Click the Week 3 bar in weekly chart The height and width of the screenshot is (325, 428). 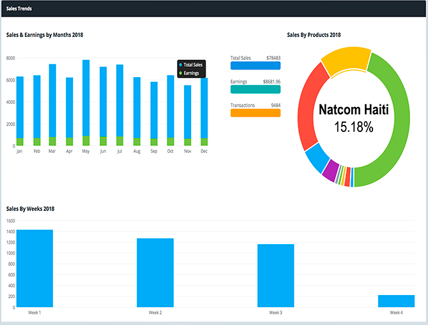(x=275, y=275)
